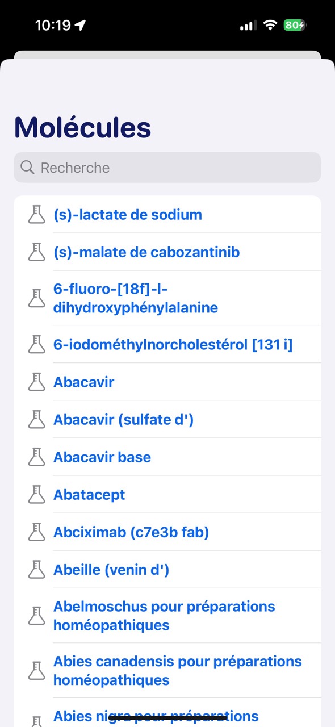Click the flask icon next to Abciximab (c7e3b fab)
The width and height of the screenshot is (335, 727).
(36, 532)
